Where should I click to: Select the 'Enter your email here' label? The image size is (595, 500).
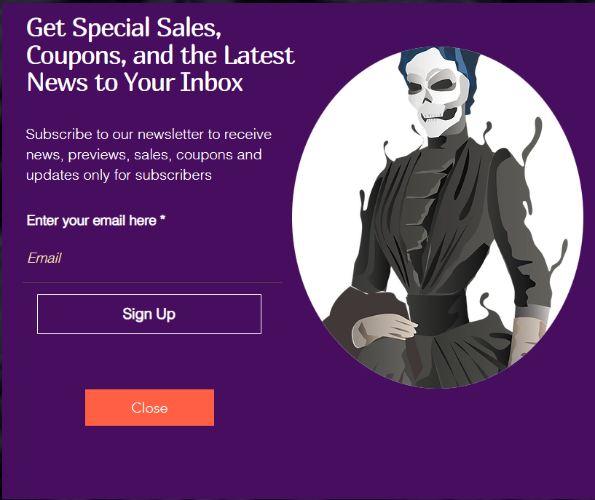click(x=92, y=221)
